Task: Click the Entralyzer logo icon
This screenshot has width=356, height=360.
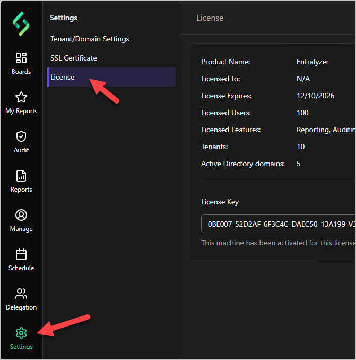Action: coord(21,24)
